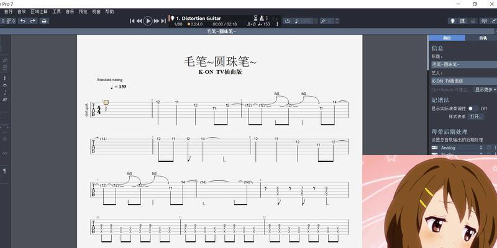Click the fermata icon in left palette
Viewport: 497px width, 248px height.
(x=4, y=86)
